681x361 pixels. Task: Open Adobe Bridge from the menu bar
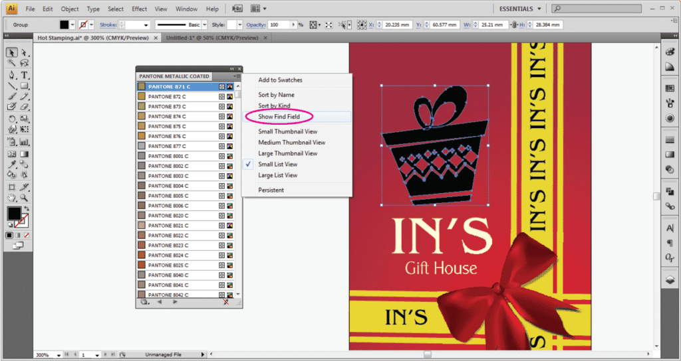[238, 9]
